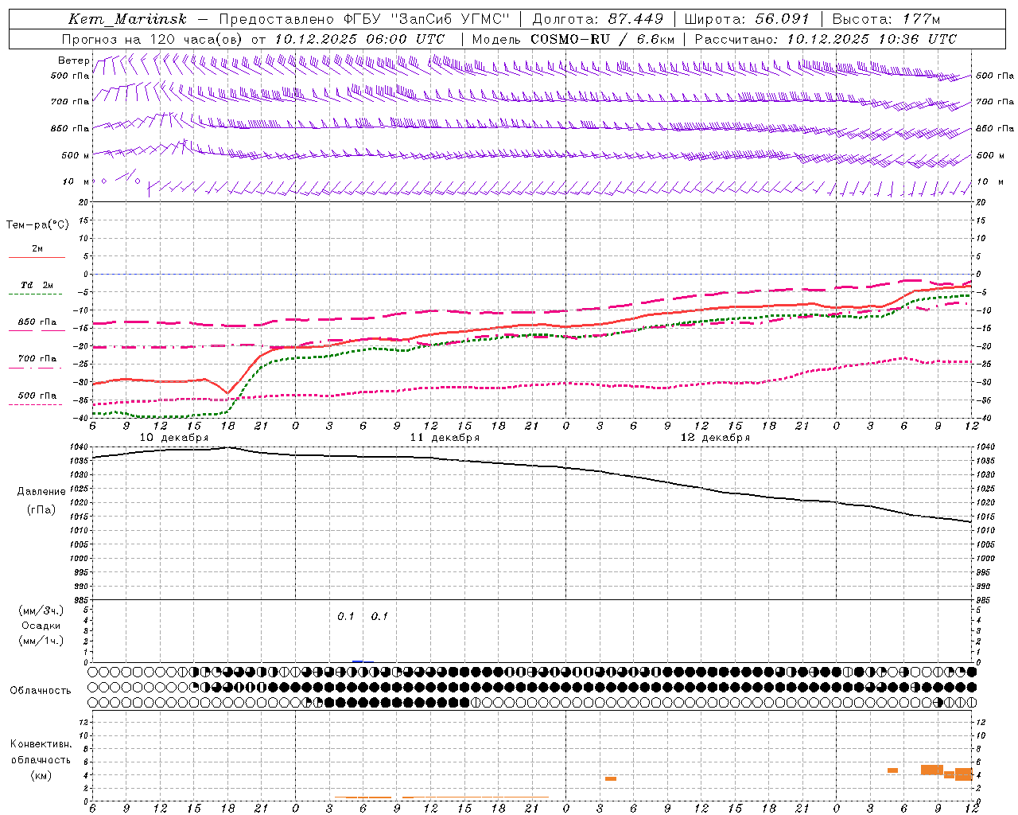Click the 10 м wind level label on left
This screenshot has height=815, width=1018.
76,181
